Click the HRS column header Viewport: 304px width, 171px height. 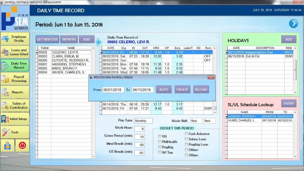pos(156,48)
